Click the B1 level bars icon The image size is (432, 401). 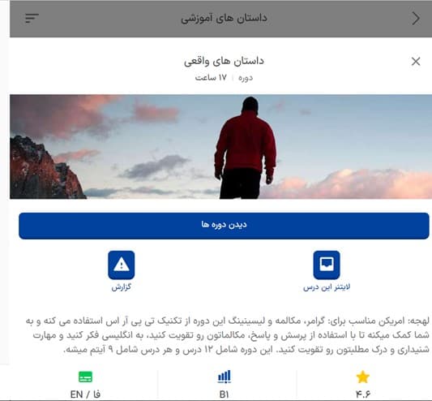click(x=224, y=377)
